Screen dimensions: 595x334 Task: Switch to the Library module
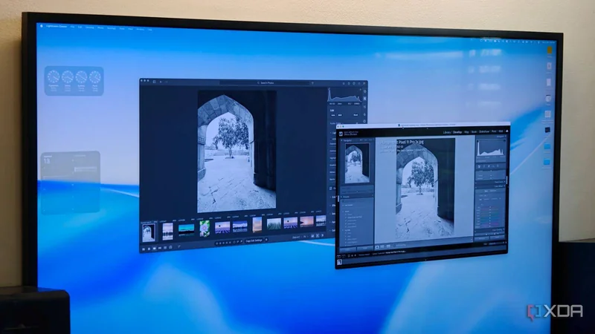(447, 132)
